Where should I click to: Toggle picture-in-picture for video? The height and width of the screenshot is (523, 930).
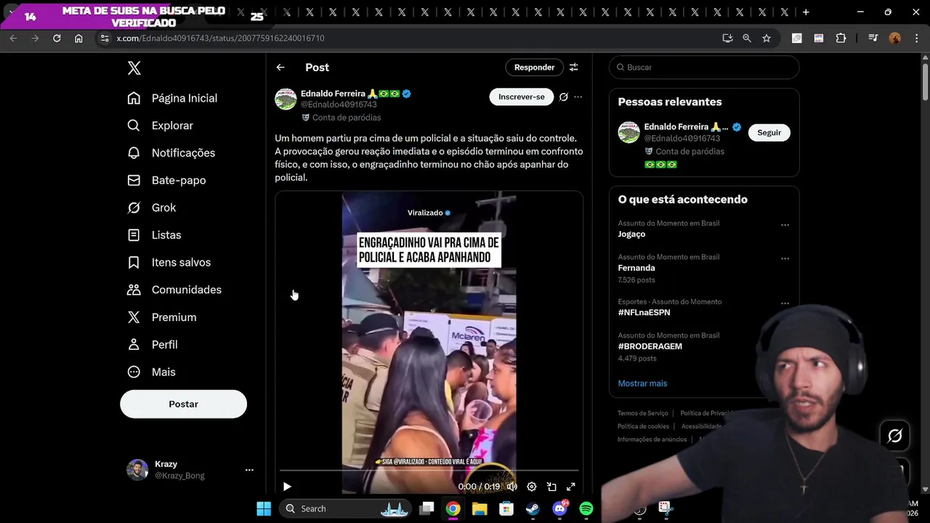(551, 487)
